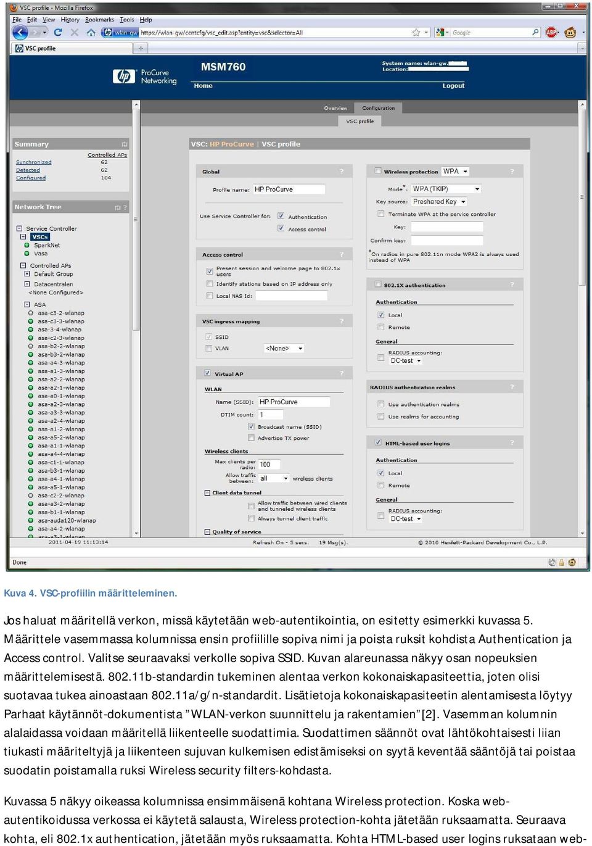Switch to the Configuration tab
This screenshot has width=592, height=846.
coord(378,108)
